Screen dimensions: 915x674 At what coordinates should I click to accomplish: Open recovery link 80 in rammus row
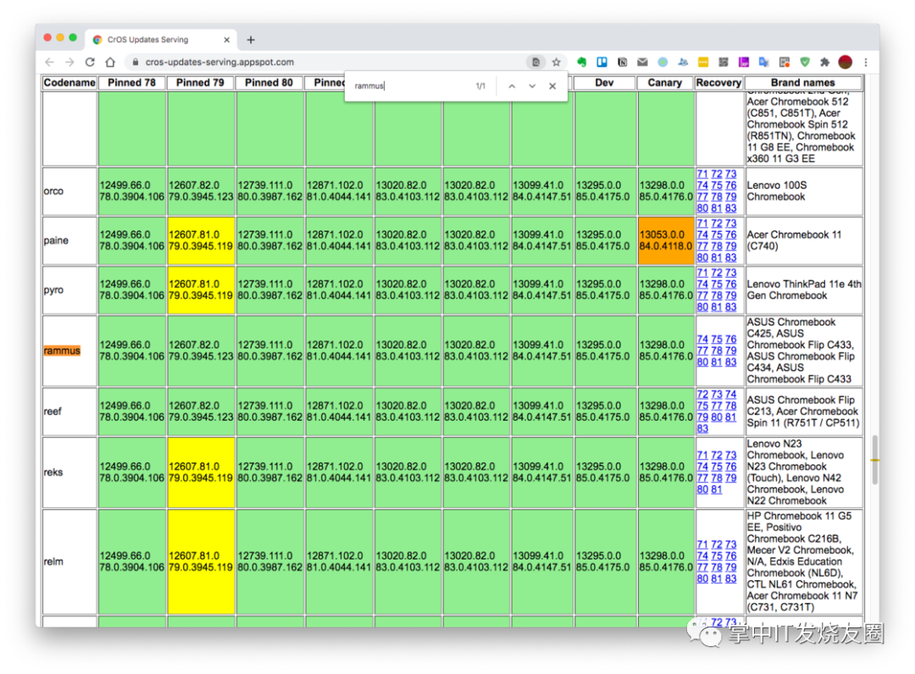click(x=702, y=362)
